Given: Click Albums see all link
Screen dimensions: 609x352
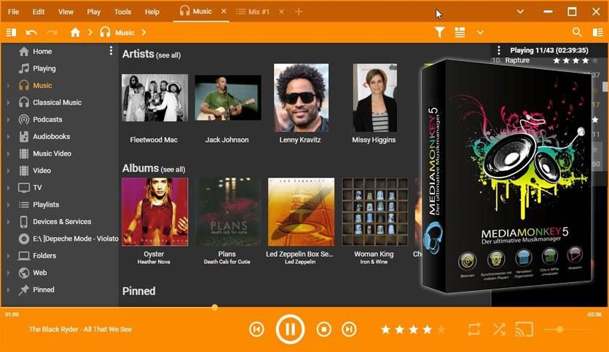Looking at the screenshot, I should point(173,169).
